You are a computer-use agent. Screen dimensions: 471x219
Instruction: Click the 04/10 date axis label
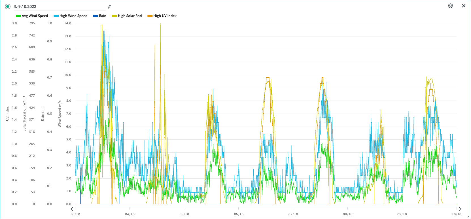[x=130, y=214]
